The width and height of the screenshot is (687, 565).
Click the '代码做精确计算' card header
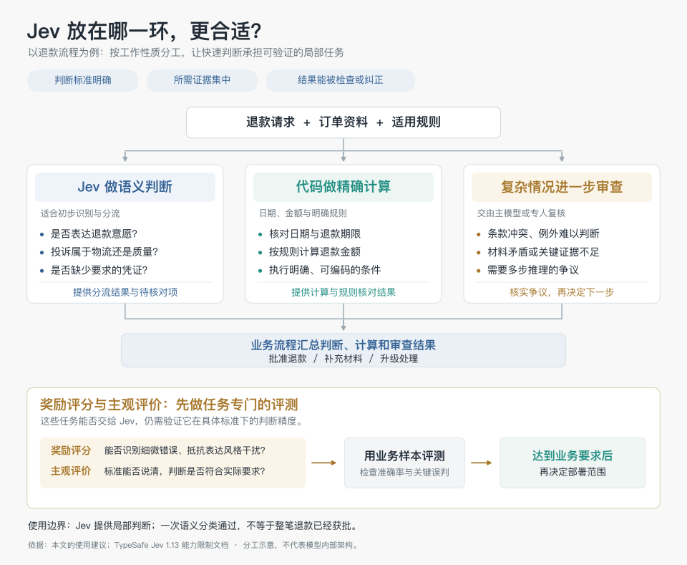click(343, 187)
